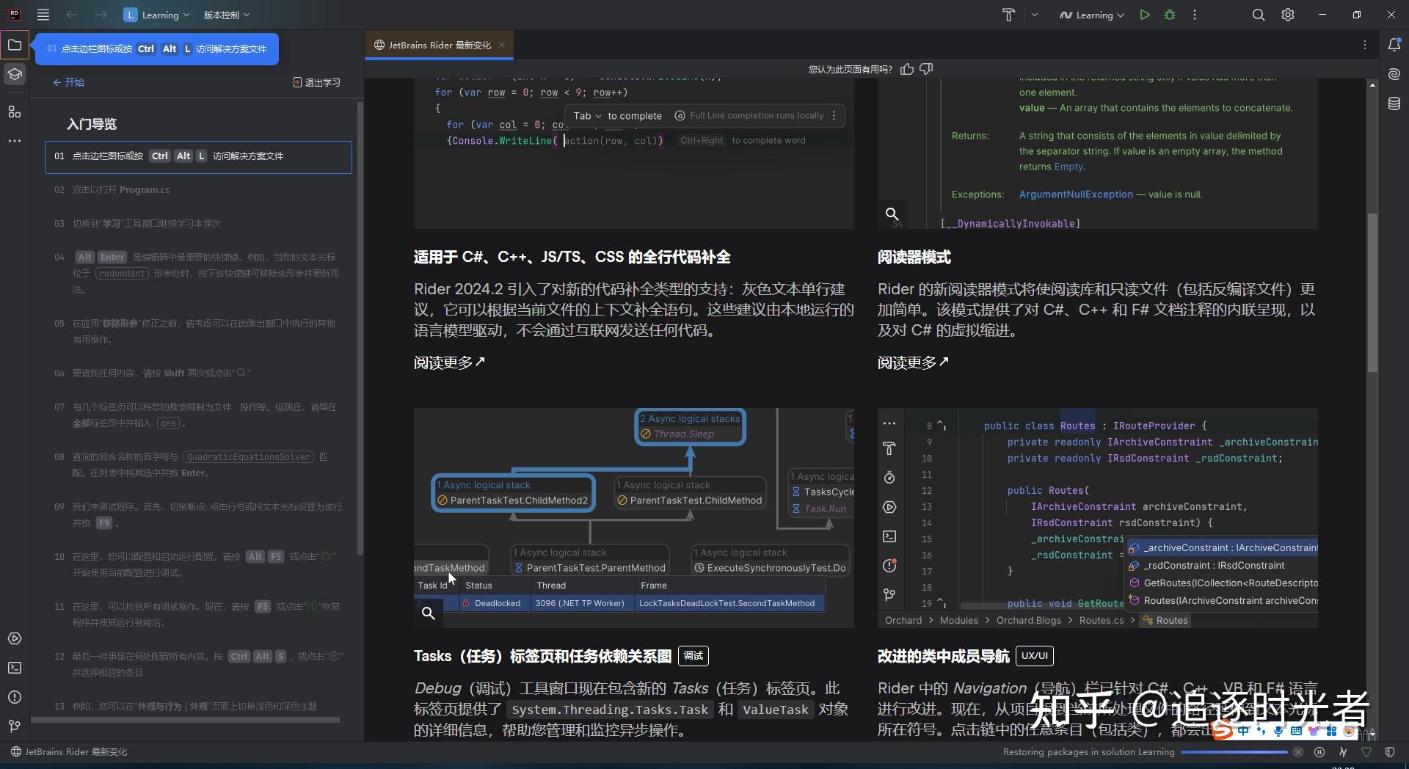Give thumbs down feedback on this page

click(x=926, y=69)
